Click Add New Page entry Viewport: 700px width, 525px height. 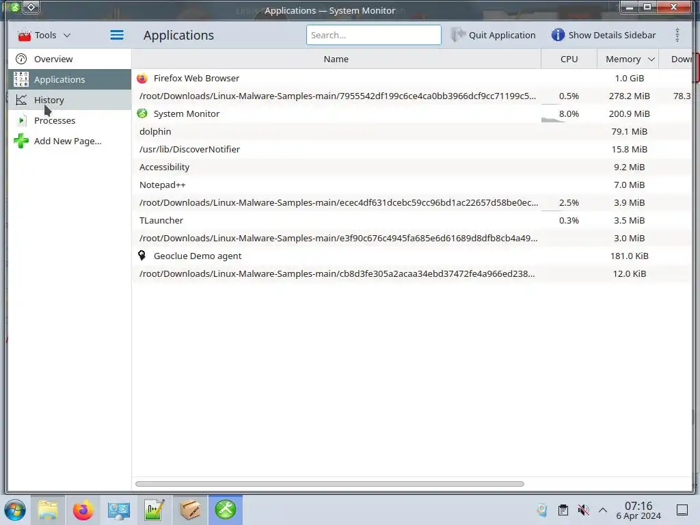point(70,141)
